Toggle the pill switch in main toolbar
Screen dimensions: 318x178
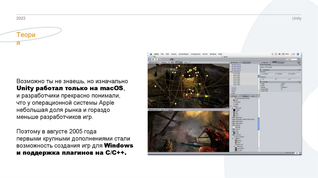172,60
